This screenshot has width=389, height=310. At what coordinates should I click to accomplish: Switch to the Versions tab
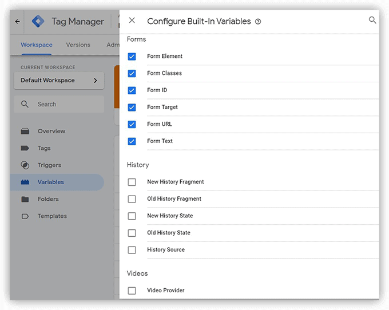78,45
